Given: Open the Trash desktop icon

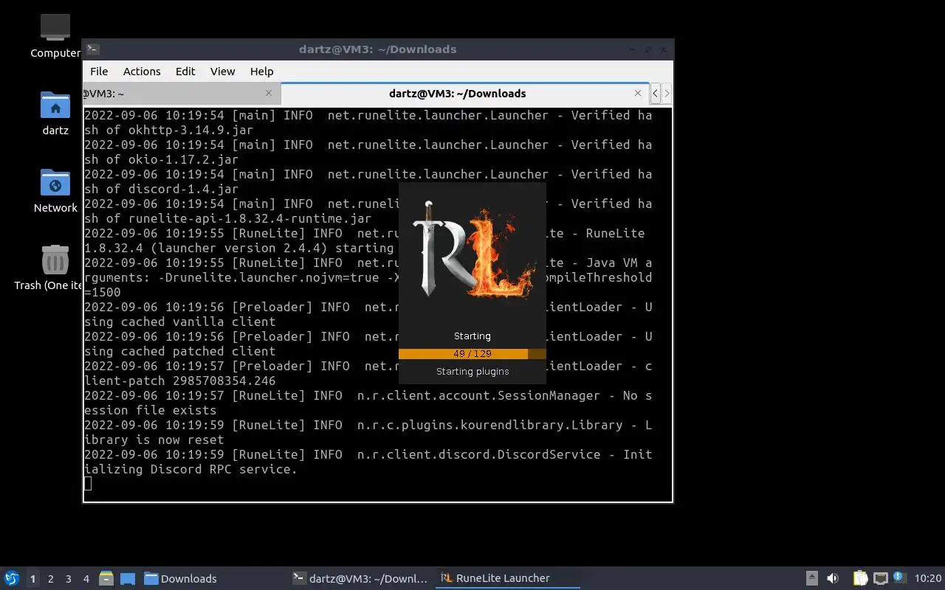Looking at the screenshot, I should [55, 260].
